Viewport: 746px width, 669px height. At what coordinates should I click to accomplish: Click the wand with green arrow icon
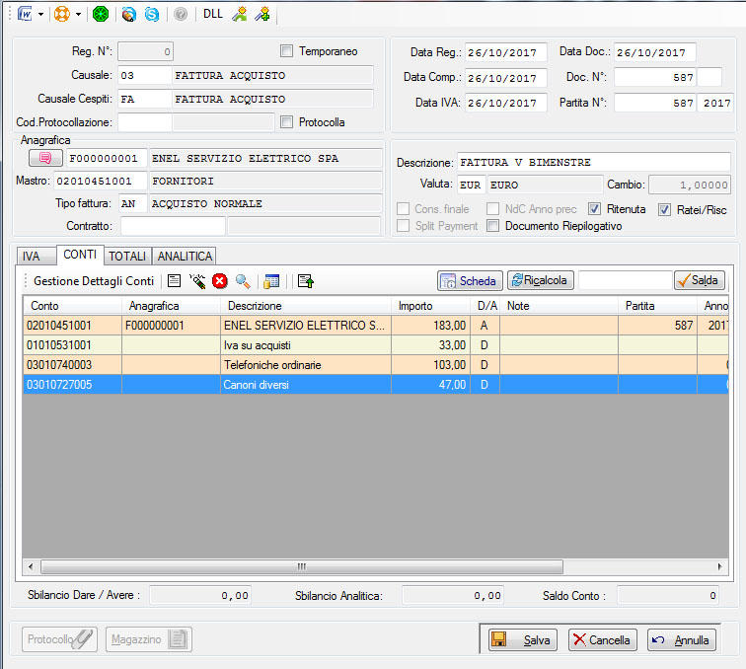click(240, 14)
